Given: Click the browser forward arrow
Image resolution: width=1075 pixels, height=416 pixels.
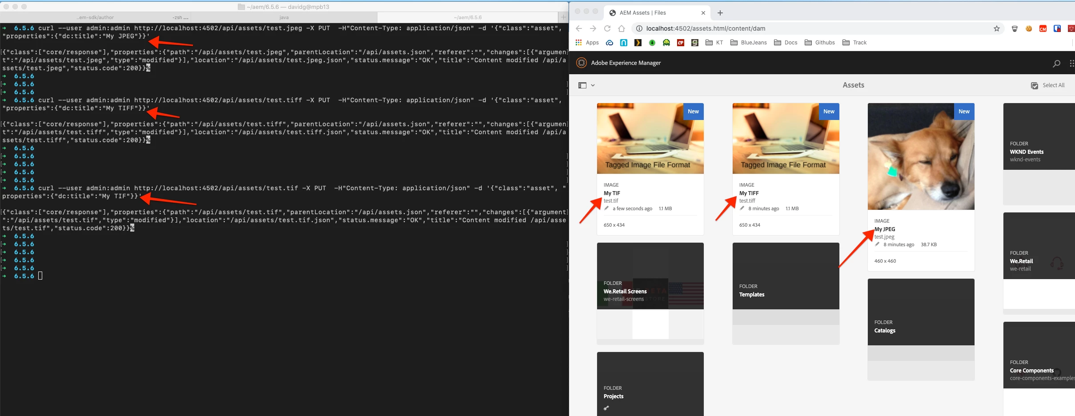Looking at the screenshot, I should pyautogui.click(x=593, y=28).
